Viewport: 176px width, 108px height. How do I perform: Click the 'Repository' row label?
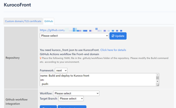(13, 58)
